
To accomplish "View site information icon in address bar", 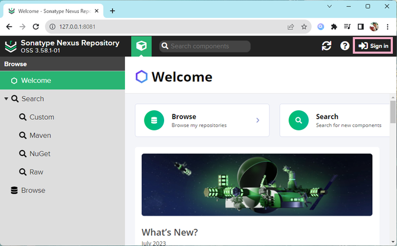I will (52, 27).
